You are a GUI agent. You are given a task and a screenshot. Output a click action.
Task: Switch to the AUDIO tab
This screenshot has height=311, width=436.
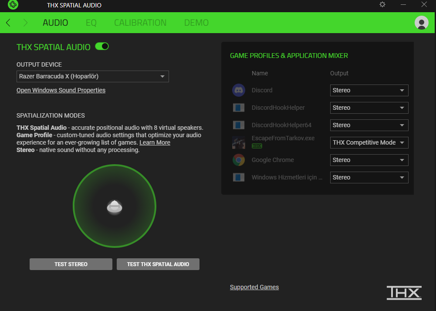[55, 23]
